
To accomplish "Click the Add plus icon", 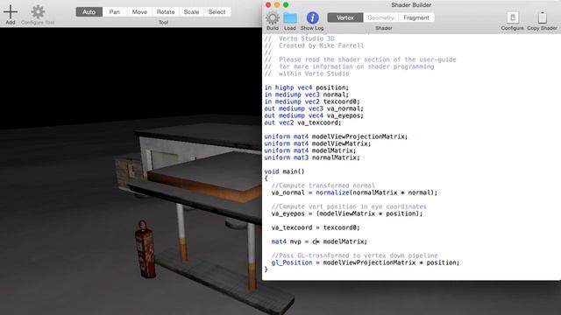I will pos(11,11).
